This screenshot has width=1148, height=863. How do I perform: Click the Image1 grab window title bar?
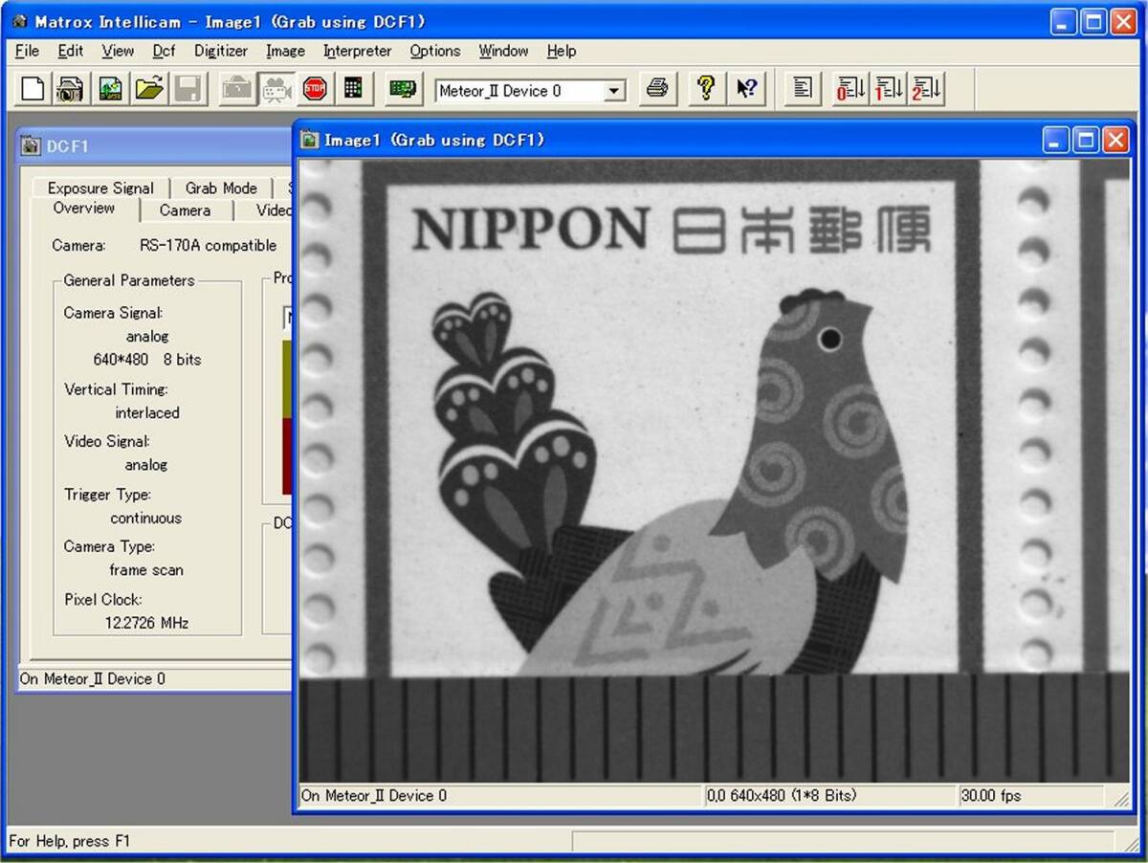point(670,141)
